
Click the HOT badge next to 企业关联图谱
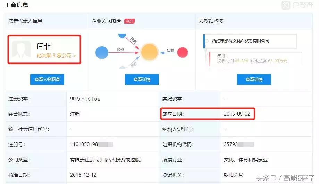coord(129,21)
